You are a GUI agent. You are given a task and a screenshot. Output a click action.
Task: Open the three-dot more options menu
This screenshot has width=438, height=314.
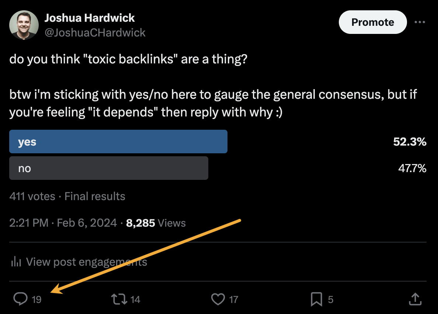[420, 22]
